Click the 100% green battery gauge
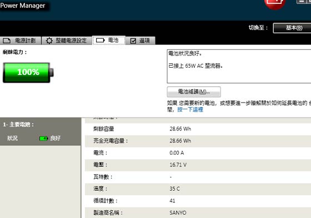311x218 pixels. coord(28,72)
